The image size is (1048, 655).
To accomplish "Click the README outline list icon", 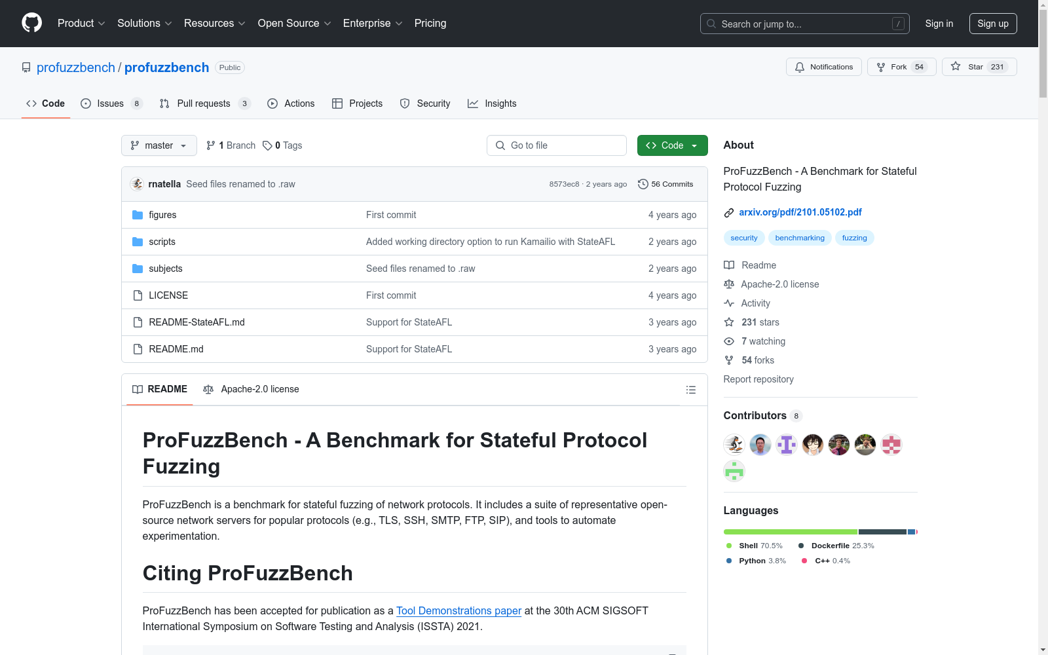I will coord(690,390).
